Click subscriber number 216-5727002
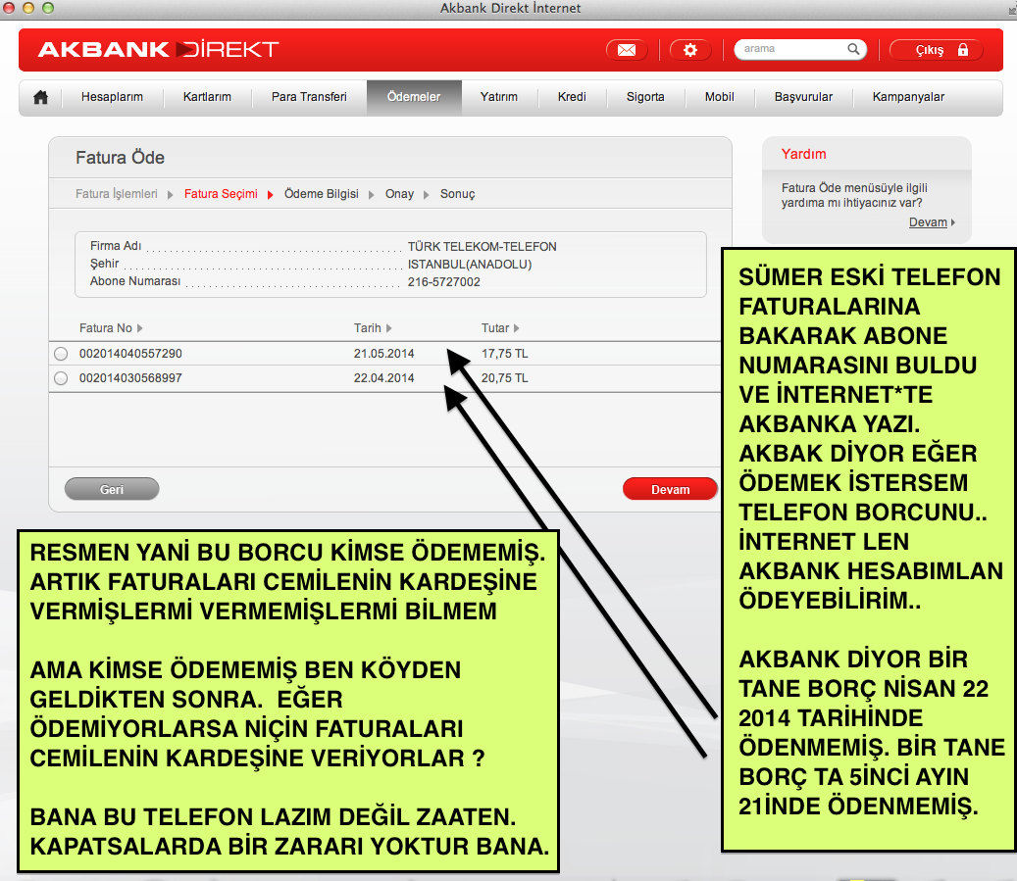Screen dimensions: 1017x881 click(443, 282)
